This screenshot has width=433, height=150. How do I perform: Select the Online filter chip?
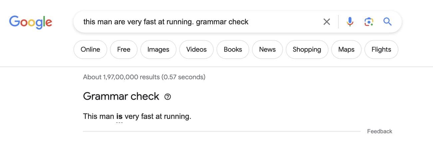[x=90, y=49]
